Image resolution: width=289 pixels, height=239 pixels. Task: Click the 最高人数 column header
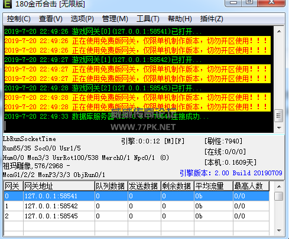(x=251, y=186)
